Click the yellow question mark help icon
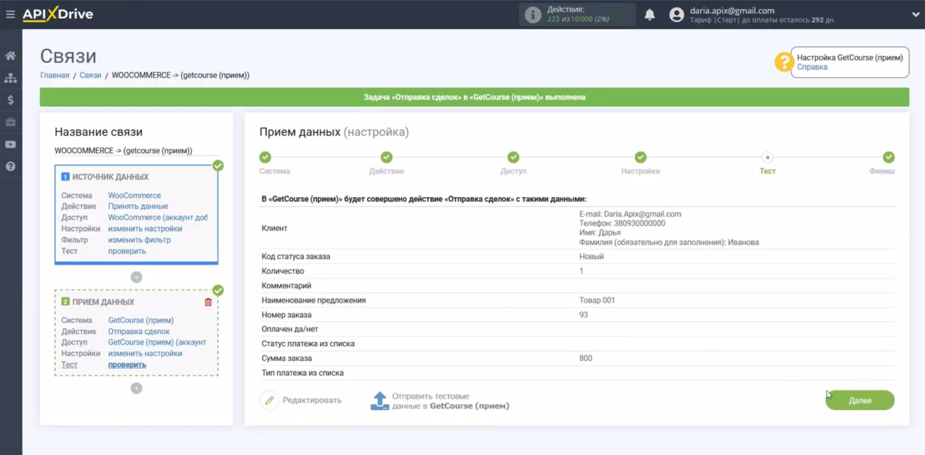Screen dimensions: 925x455 pos(783,62)
